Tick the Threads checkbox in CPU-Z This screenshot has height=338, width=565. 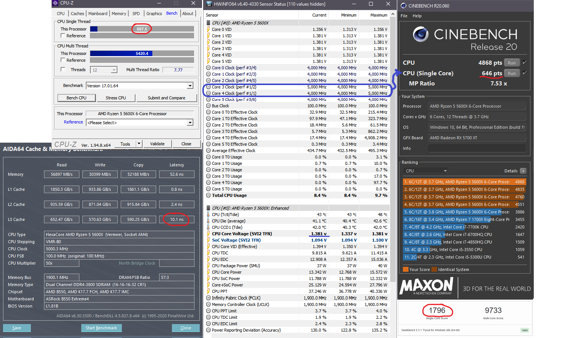coord(63,69)
